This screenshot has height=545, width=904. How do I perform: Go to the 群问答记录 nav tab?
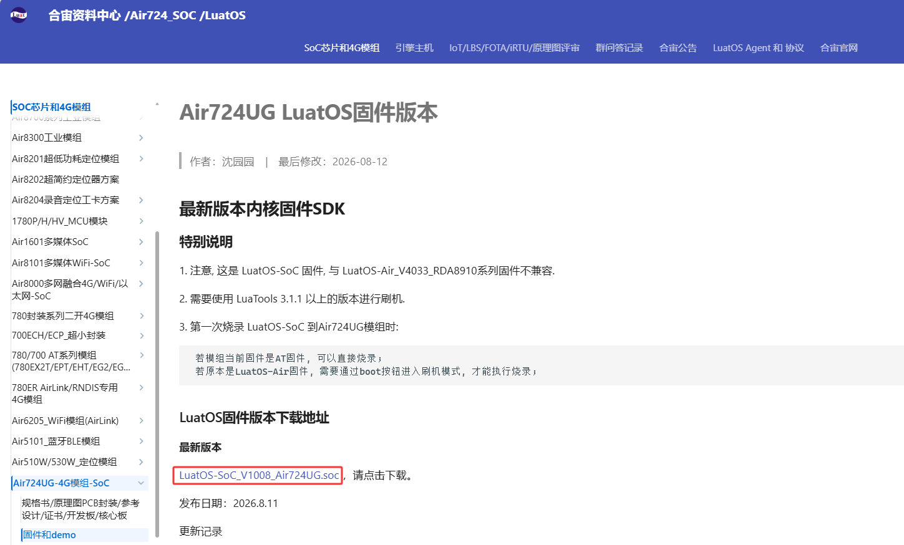click(x=620, y=48)
